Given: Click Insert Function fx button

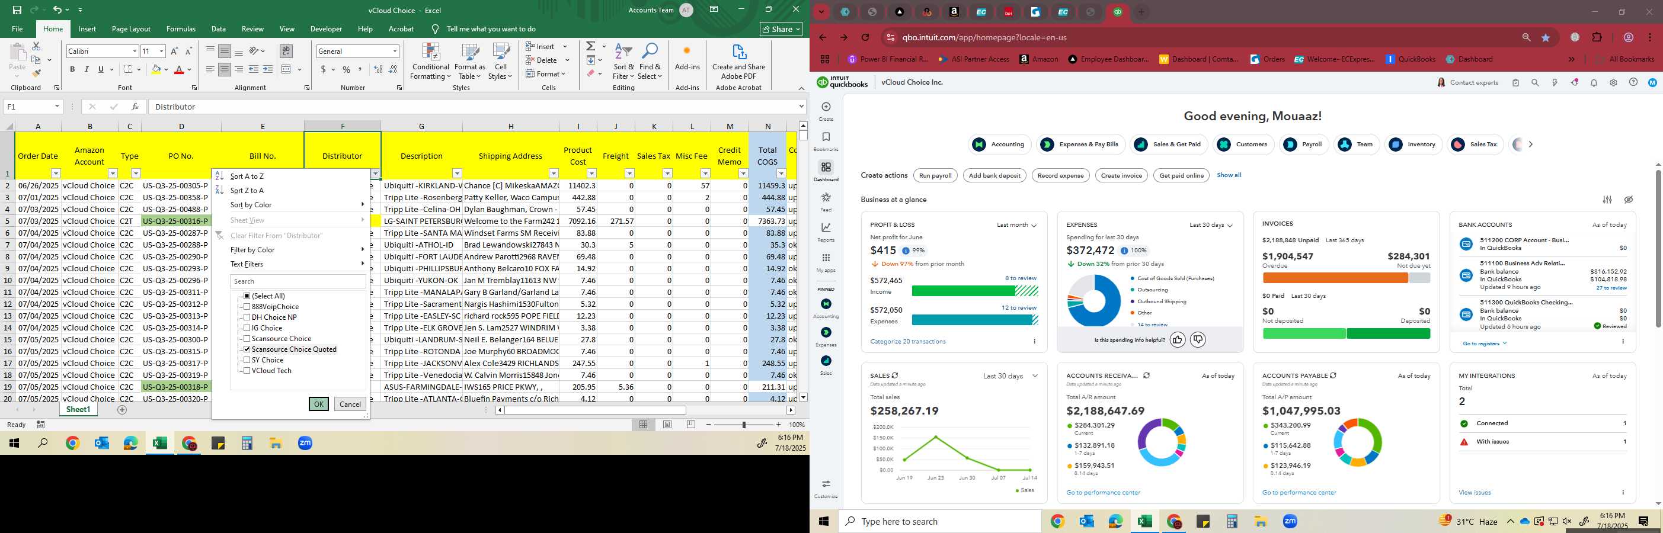Looking at the screenshot, I should [x=135, y=107].
